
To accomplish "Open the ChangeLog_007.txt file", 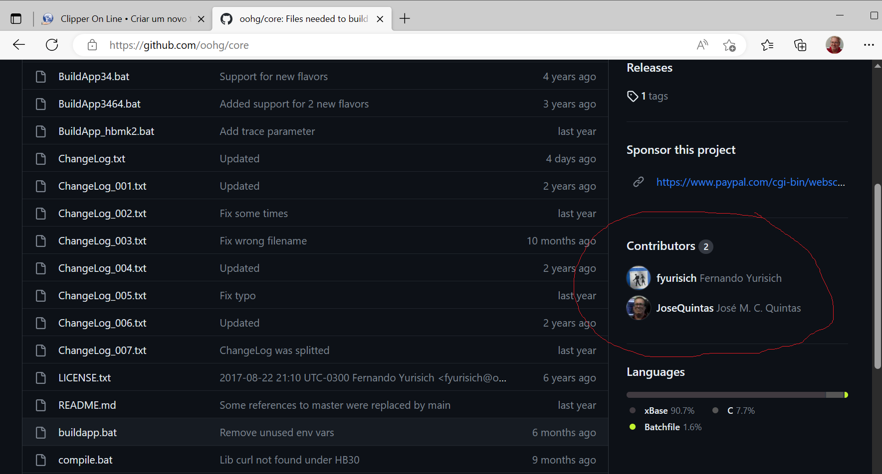I will click(102, 351).
